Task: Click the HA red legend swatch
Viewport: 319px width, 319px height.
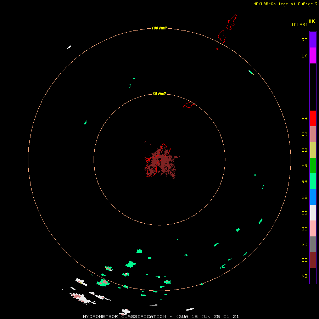Action: [313, 118]
